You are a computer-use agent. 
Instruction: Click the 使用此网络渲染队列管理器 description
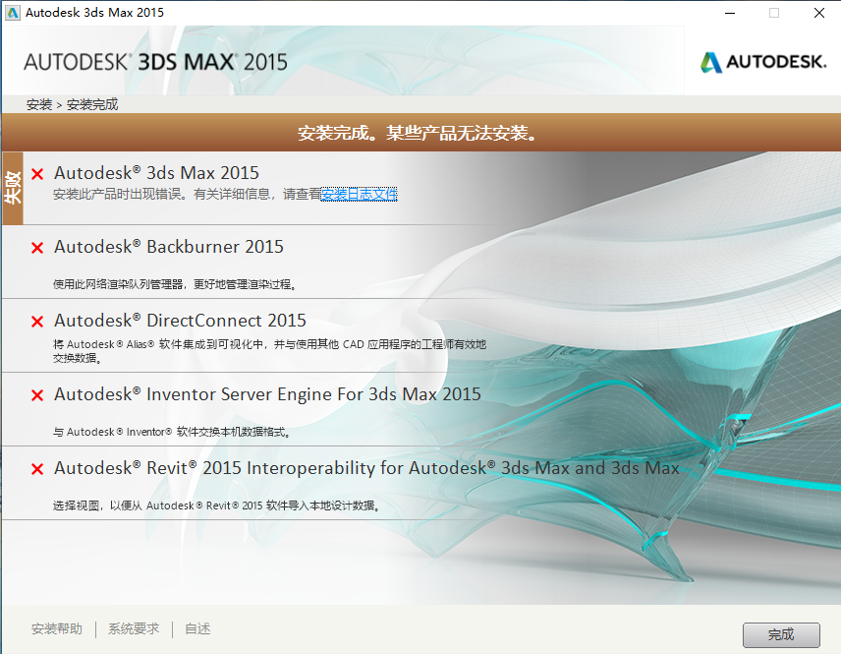(x=175, y=284)
